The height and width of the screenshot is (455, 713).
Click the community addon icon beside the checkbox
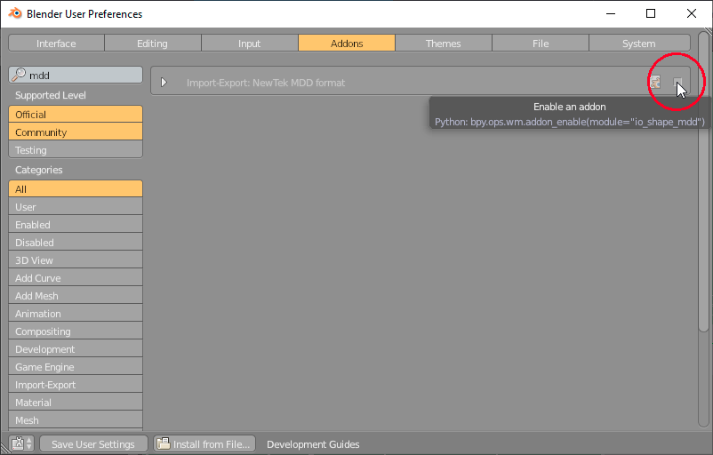point(655,83)
